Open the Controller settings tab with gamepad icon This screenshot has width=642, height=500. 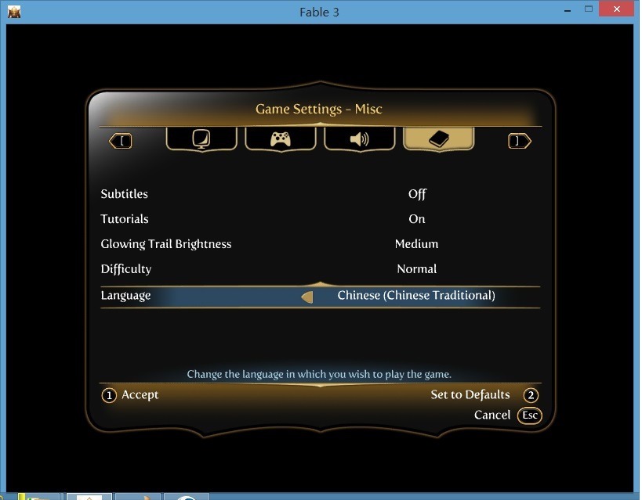[x=281, y=139]
